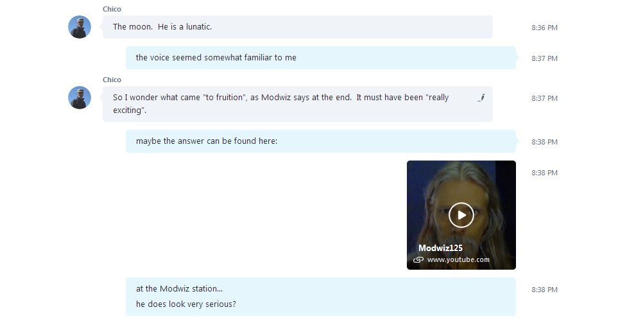Select 'maybe the answer can be found here' bubble

tap(321, 141)
